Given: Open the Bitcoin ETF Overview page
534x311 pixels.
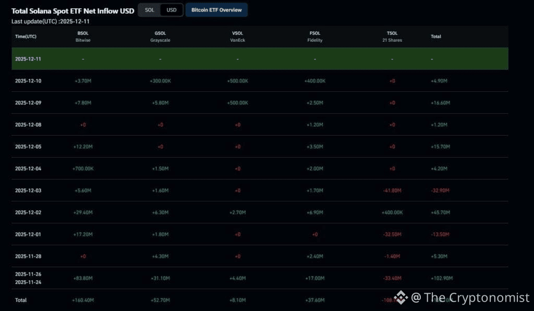Looking at the screenshot, I should (x=216, y=9).
